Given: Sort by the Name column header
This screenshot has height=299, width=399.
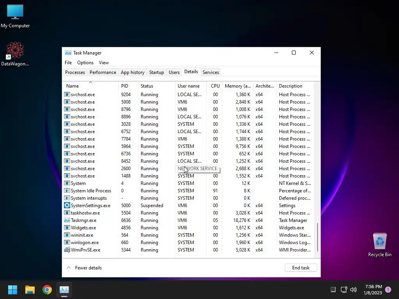Looking at the screenshot, I should tap(90, 86).
